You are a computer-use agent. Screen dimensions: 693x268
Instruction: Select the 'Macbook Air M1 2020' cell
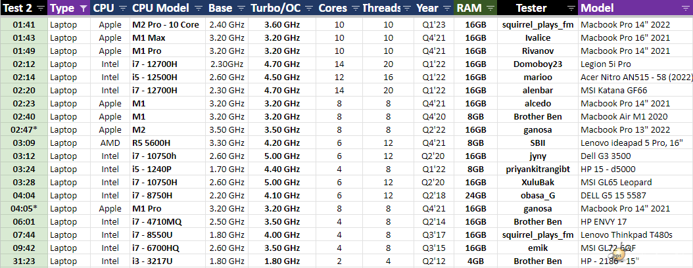coord(636,116)
